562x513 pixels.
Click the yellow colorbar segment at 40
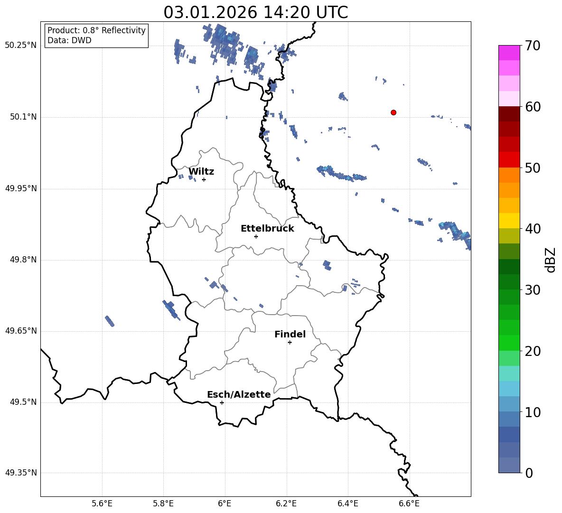coord(509,221)
